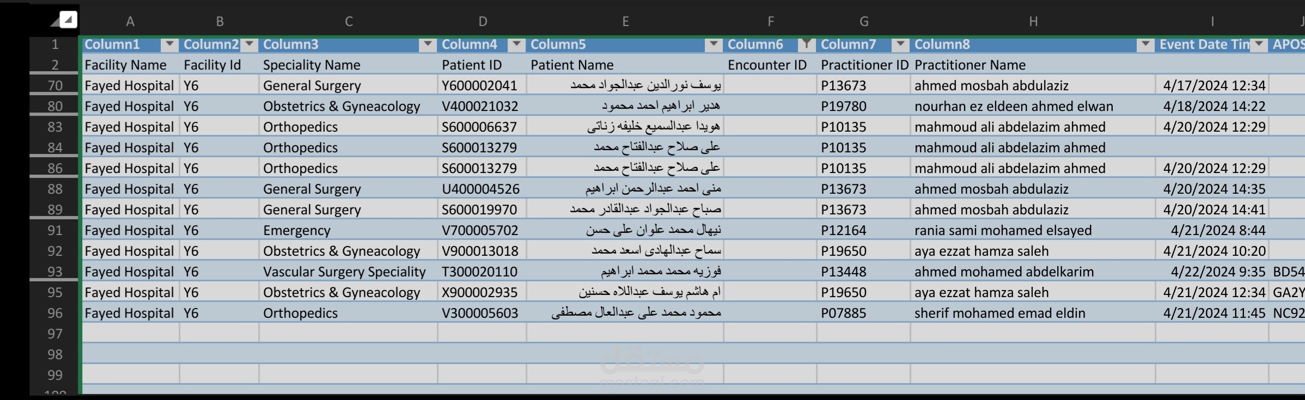
Task: Select column A header
Action: point(130,21)
